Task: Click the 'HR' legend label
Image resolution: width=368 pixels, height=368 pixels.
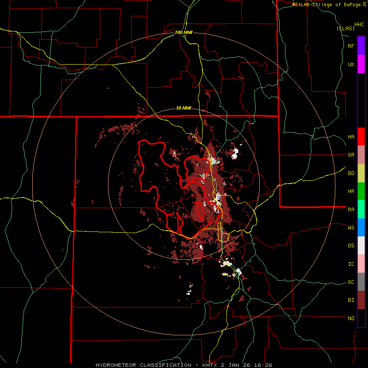Action: [x=351, y=191]
